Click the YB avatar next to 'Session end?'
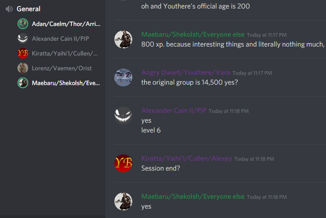Screen dimensions: 326x218 pyautogui.click(x=123, y=163)
